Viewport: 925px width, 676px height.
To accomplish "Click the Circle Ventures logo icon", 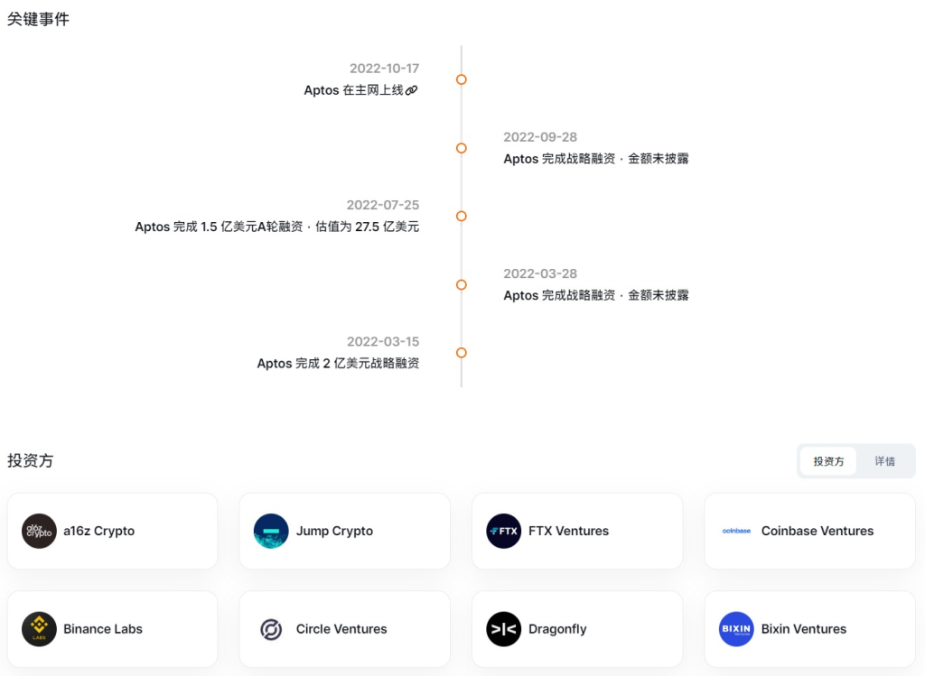I will (x=271, y=629).
